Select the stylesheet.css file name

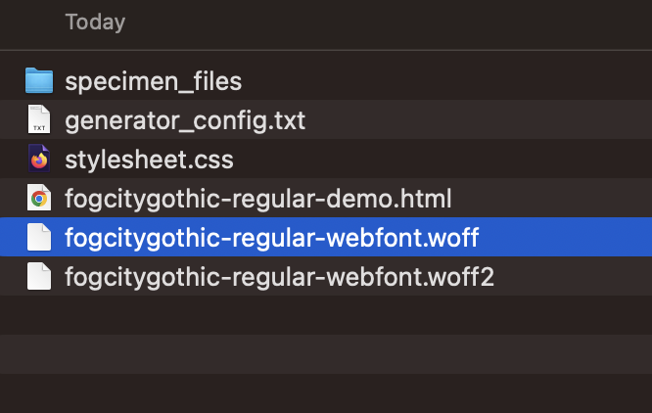coord(149,160)
